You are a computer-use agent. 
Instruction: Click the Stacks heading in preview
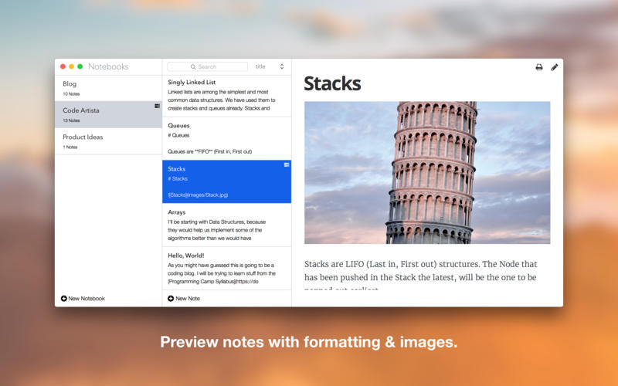coord(332,83)
